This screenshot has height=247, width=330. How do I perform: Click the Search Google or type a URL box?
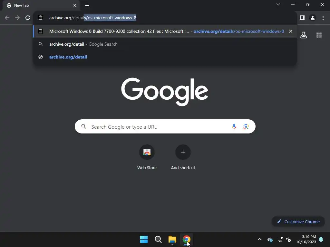click(165, 126)
